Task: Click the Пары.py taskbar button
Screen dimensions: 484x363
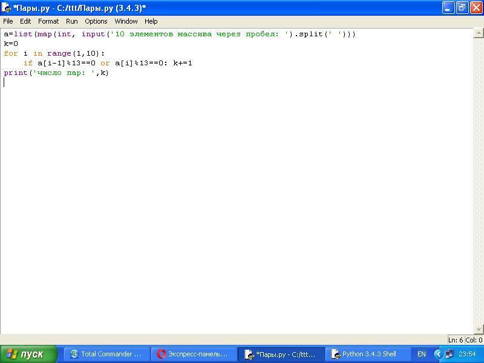Action: point(281,354)
